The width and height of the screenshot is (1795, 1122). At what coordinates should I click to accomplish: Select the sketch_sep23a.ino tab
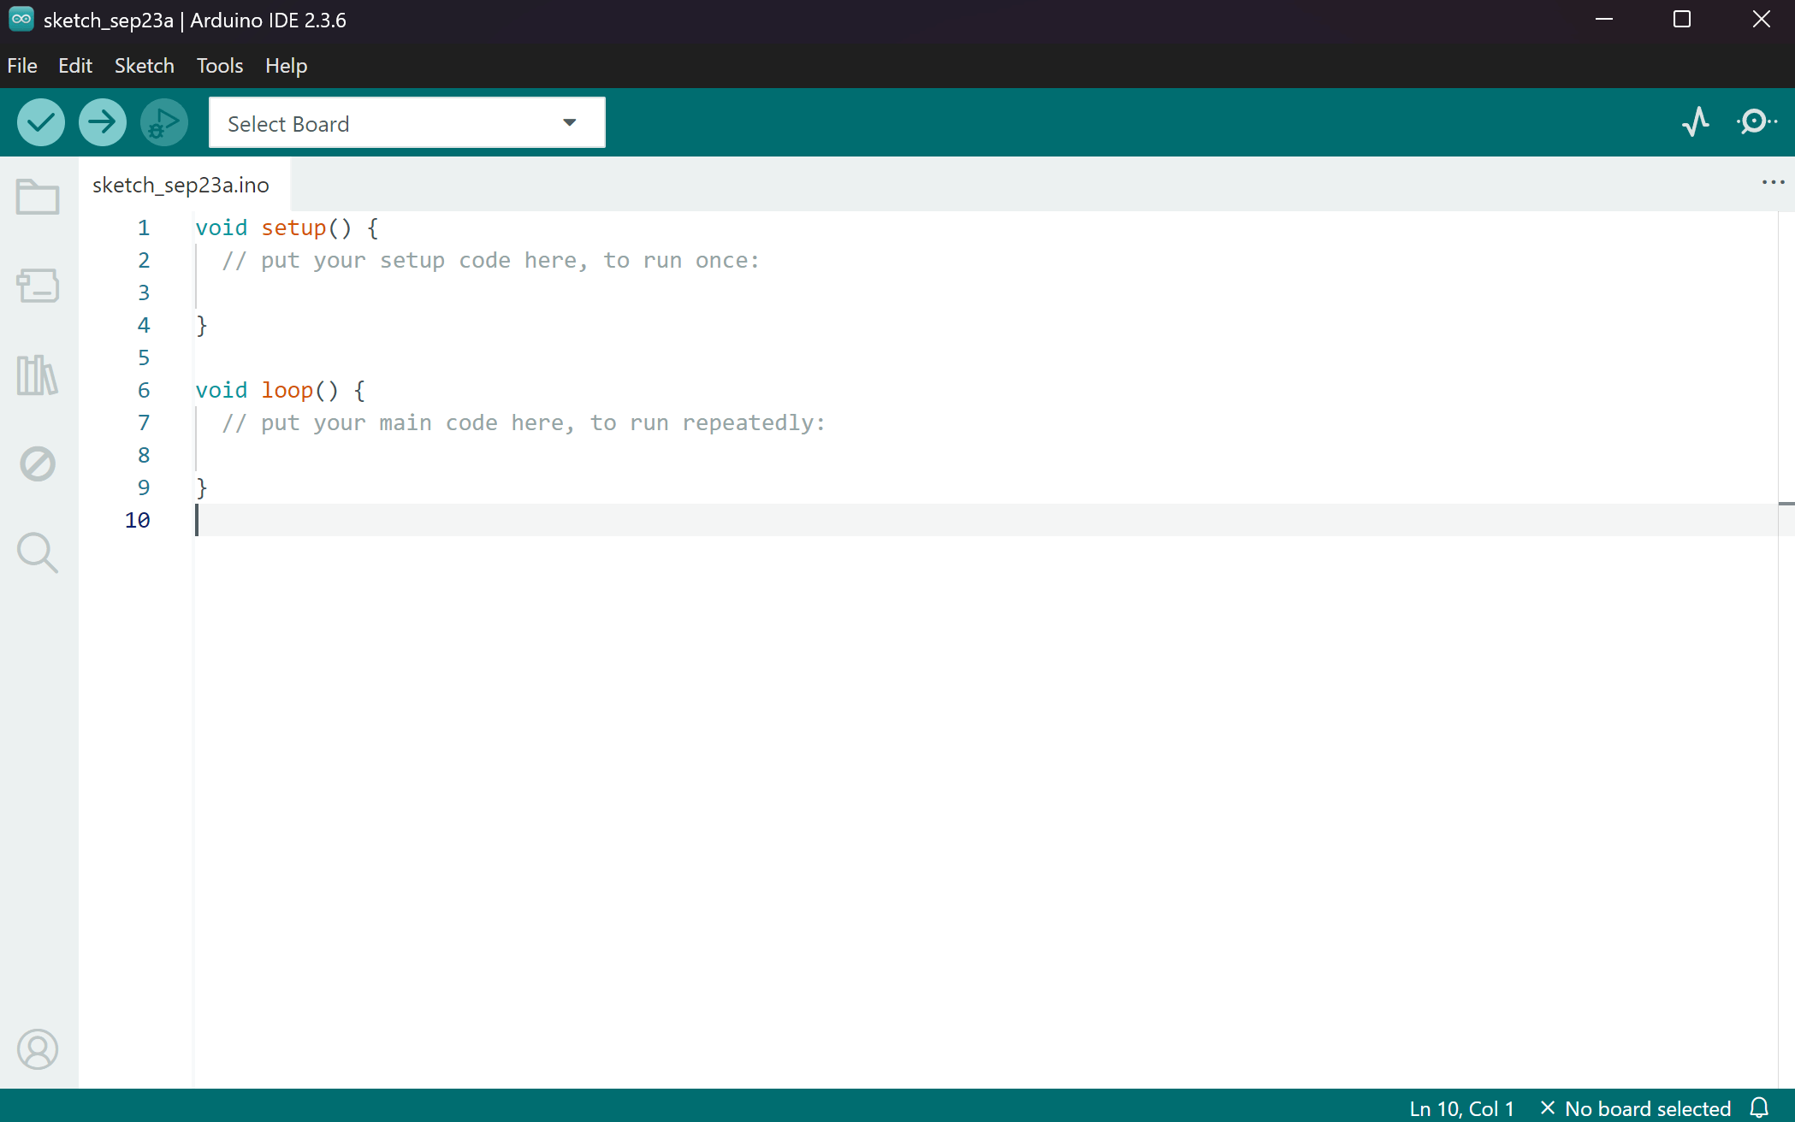pyautogui.click(x=181, y=184)
